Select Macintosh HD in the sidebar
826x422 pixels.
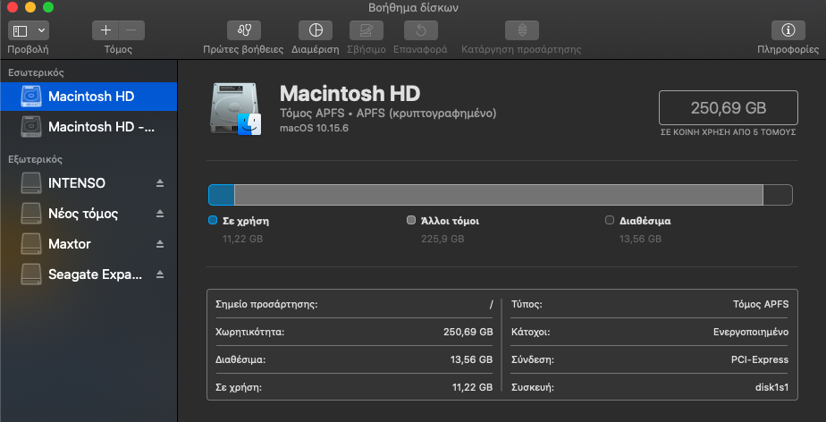pos(88,97)
